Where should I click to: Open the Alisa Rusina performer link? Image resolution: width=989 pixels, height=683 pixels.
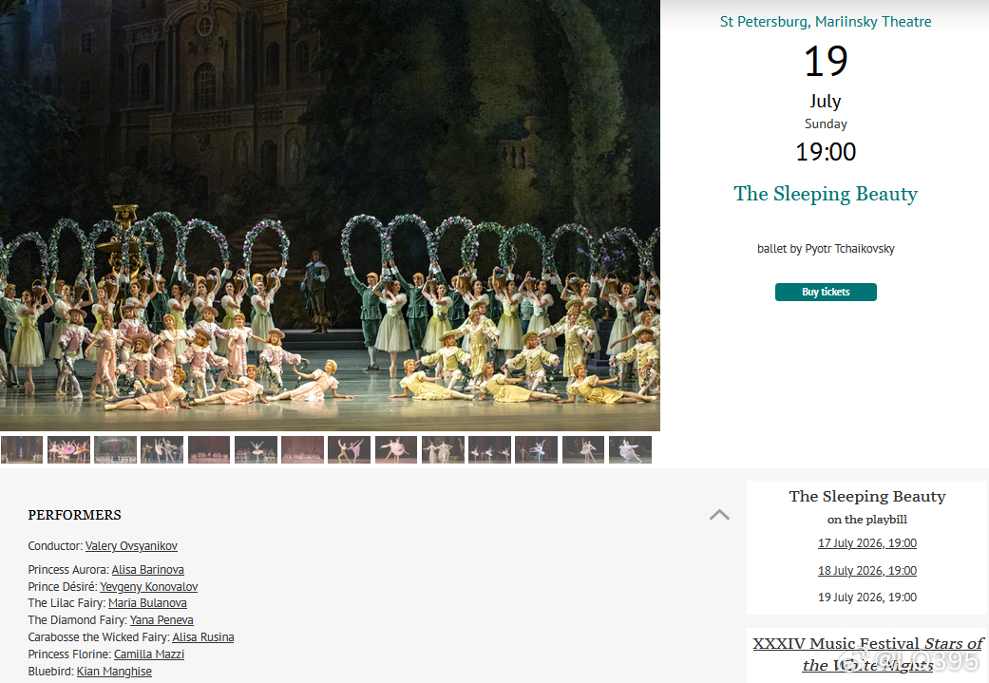(x=203, y=637)
